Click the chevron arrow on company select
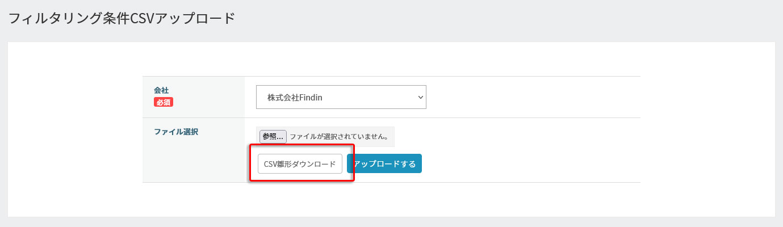This screenshot has width=783, height=227. (420, 97)
